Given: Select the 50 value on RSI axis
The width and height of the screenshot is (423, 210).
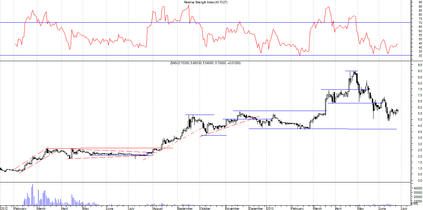Looking at the screenshot, I should click(420, 39).
